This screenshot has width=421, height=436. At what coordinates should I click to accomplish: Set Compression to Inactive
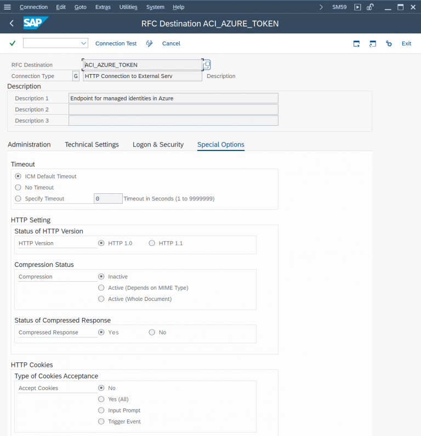click(101, 277)
